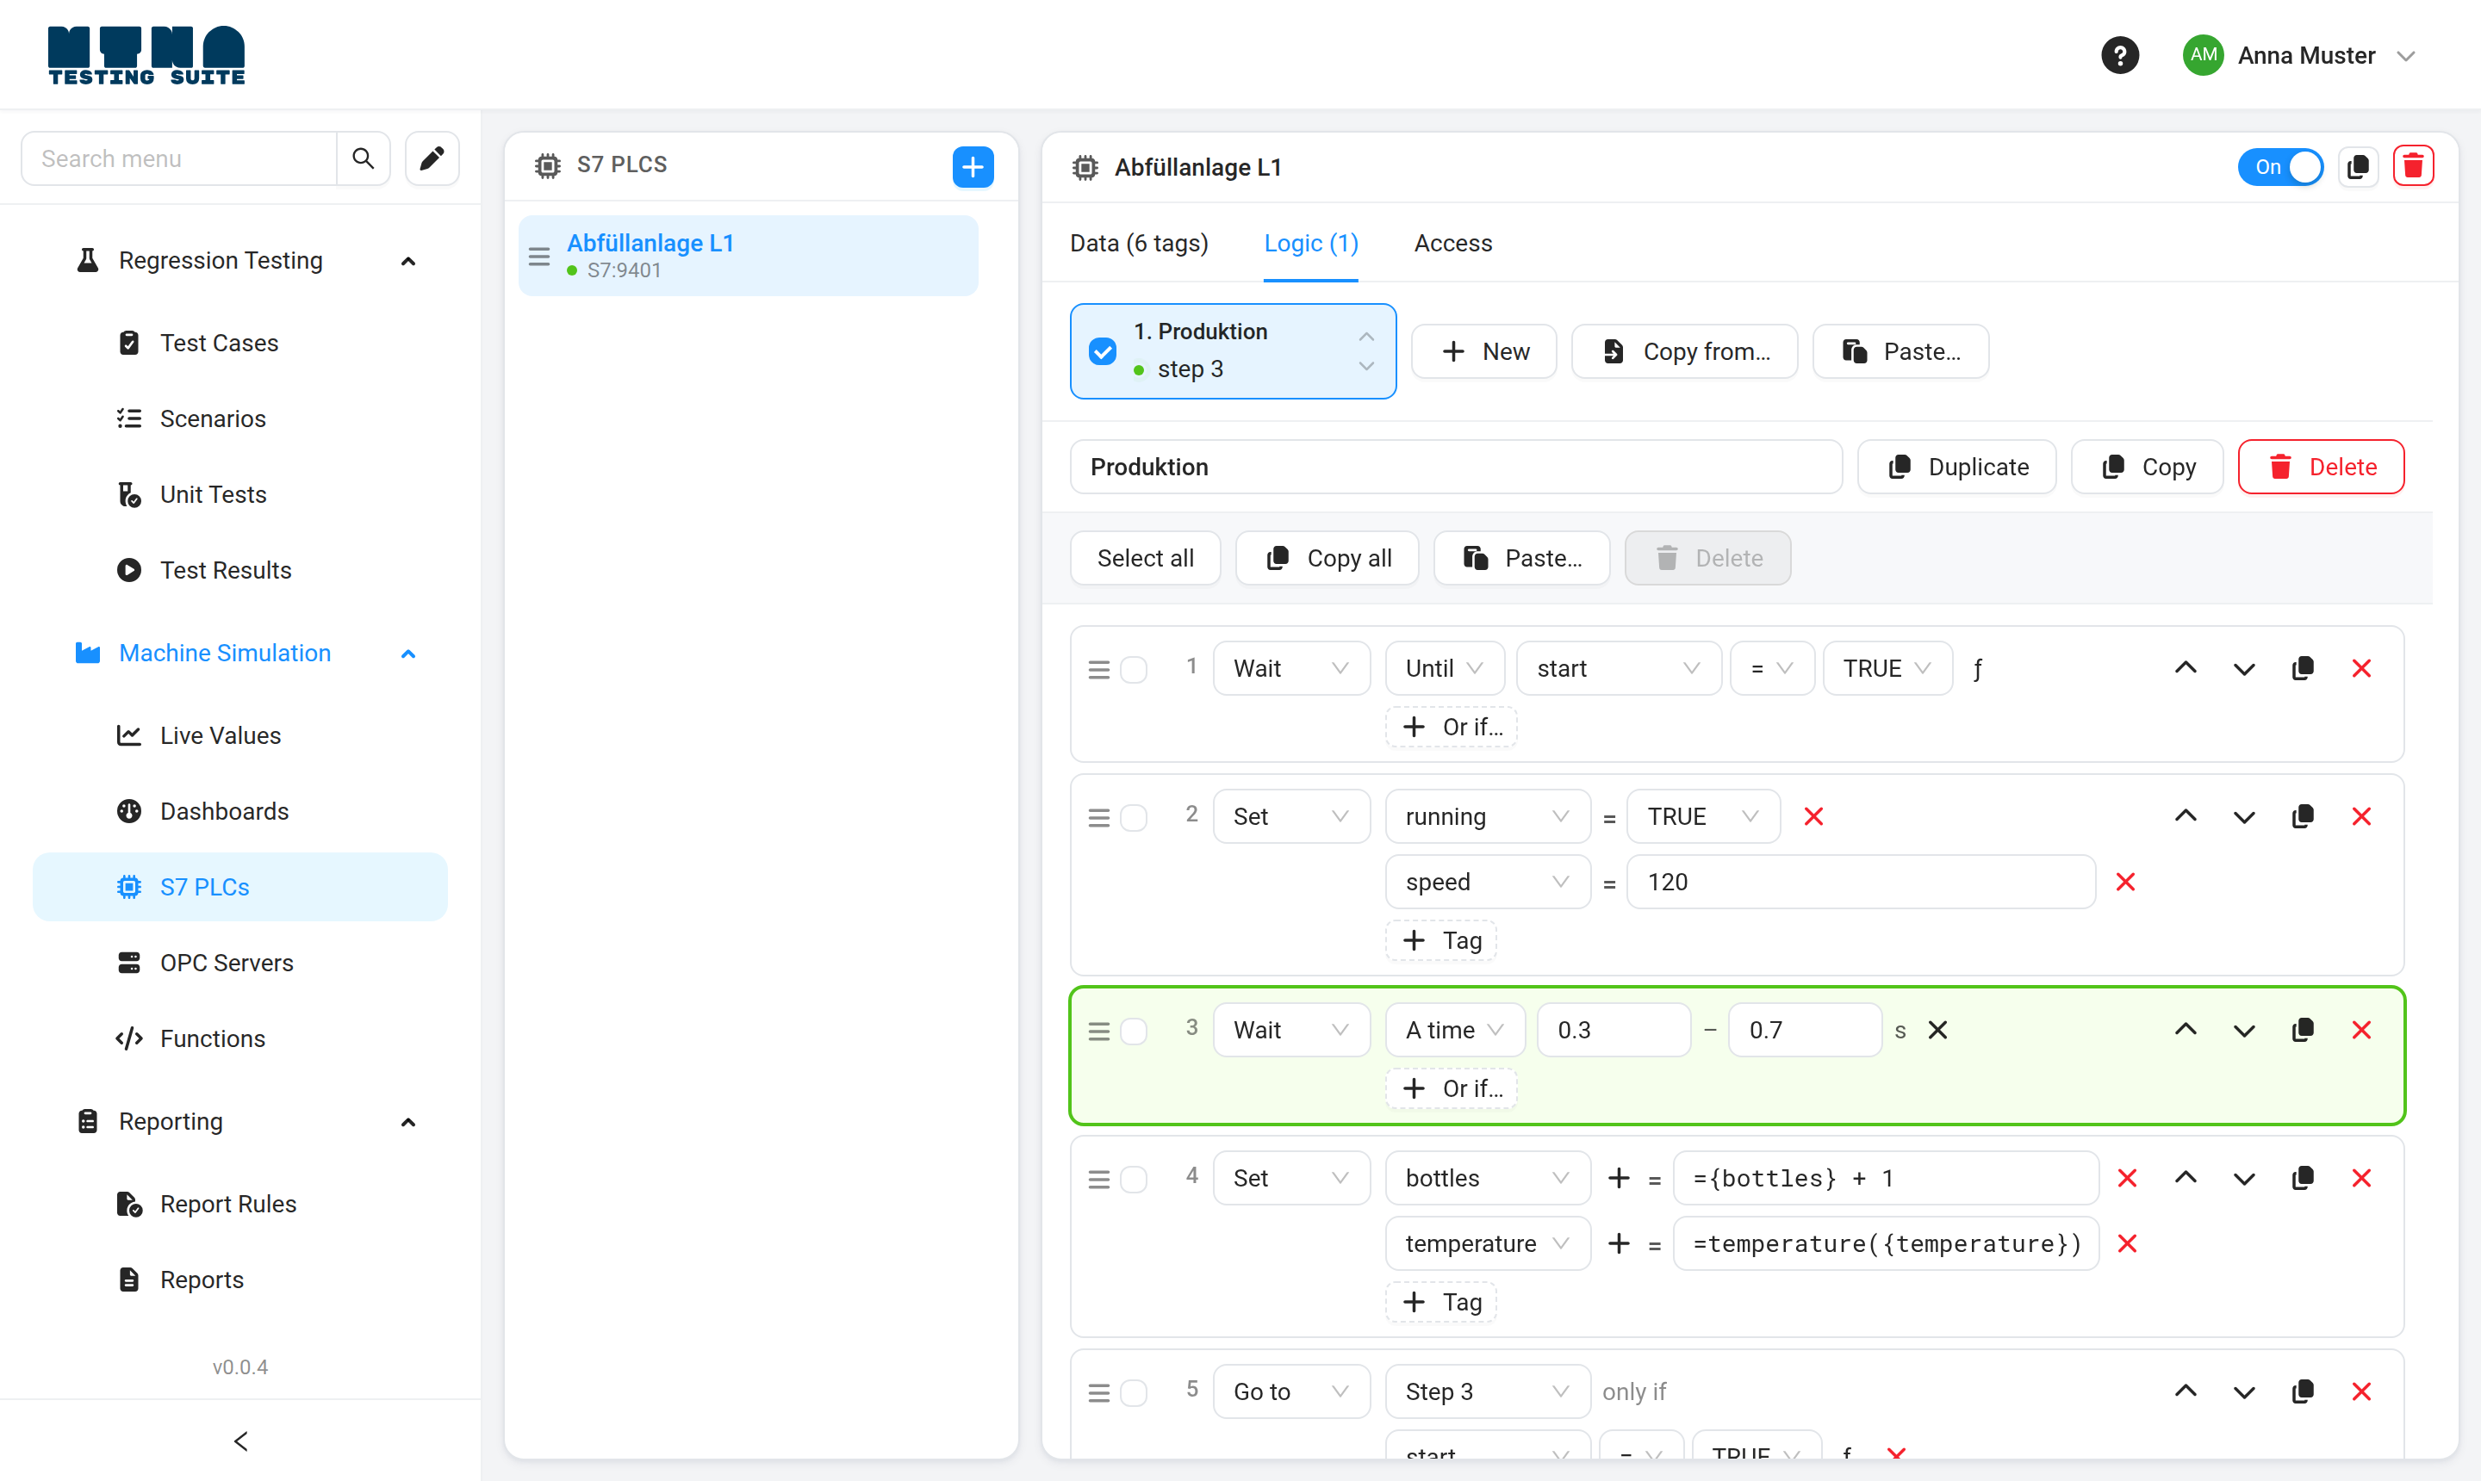The width and height of the screenshot is (2481, 1481).
Task: Switch to the Access tab
Action: coord(1452,243)
